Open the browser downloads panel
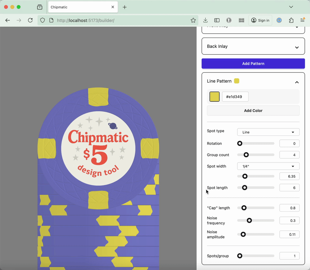This screenshot has height=270, width=310. (x=206, y=20)
